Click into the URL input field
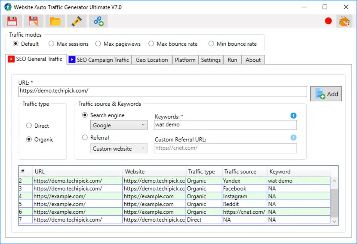 (162, 92)
